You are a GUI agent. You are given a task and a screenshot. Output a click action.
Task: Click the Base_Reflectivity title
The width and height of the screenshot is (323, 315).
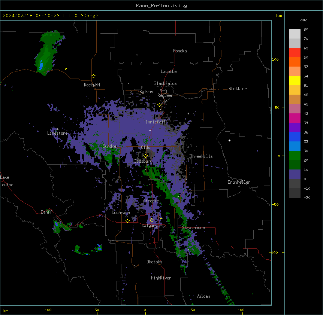161,6
